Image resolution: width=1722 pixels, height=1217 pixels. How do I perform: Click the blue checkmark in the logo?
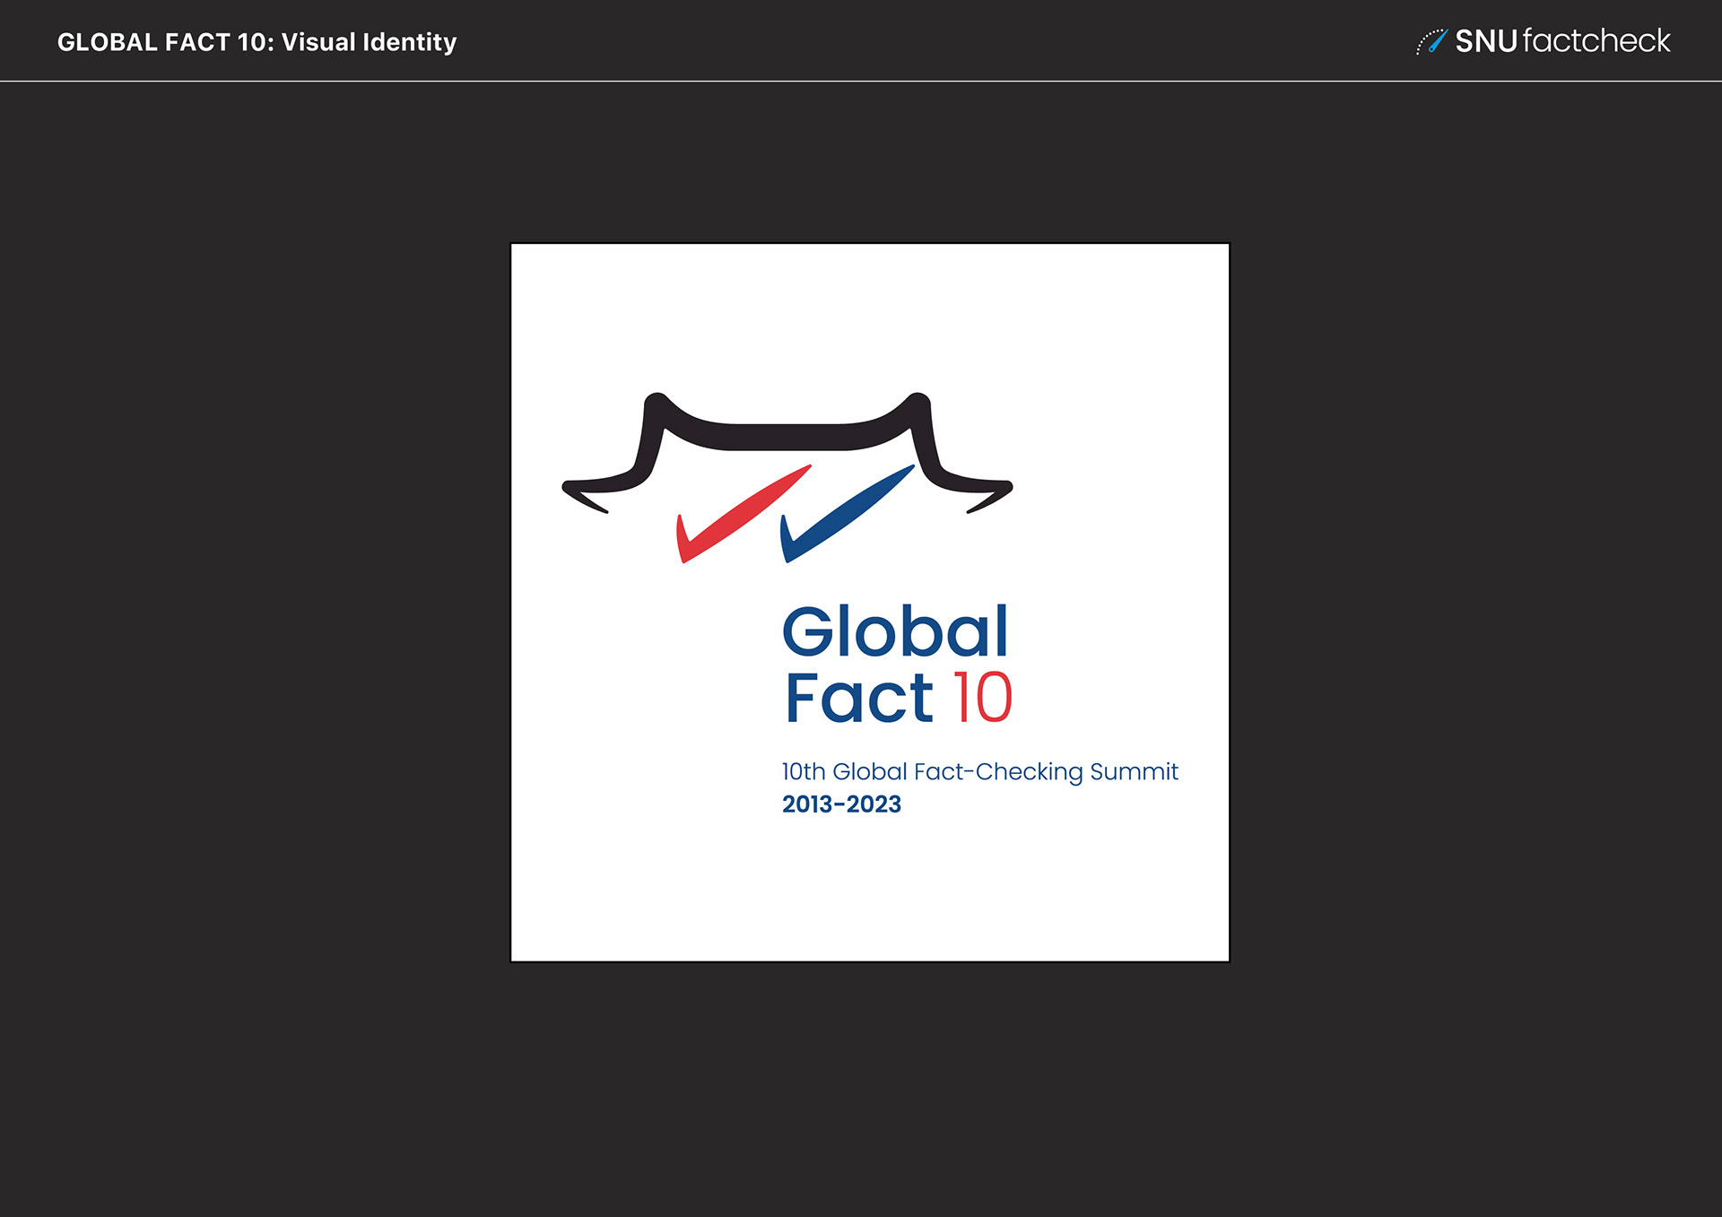click(x=848, y=513)
